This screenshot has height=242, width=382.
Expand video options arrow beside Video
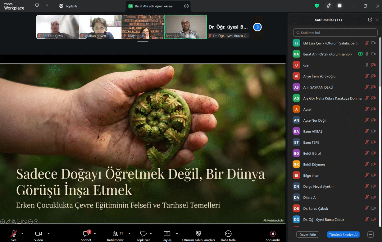pos(48,234)
